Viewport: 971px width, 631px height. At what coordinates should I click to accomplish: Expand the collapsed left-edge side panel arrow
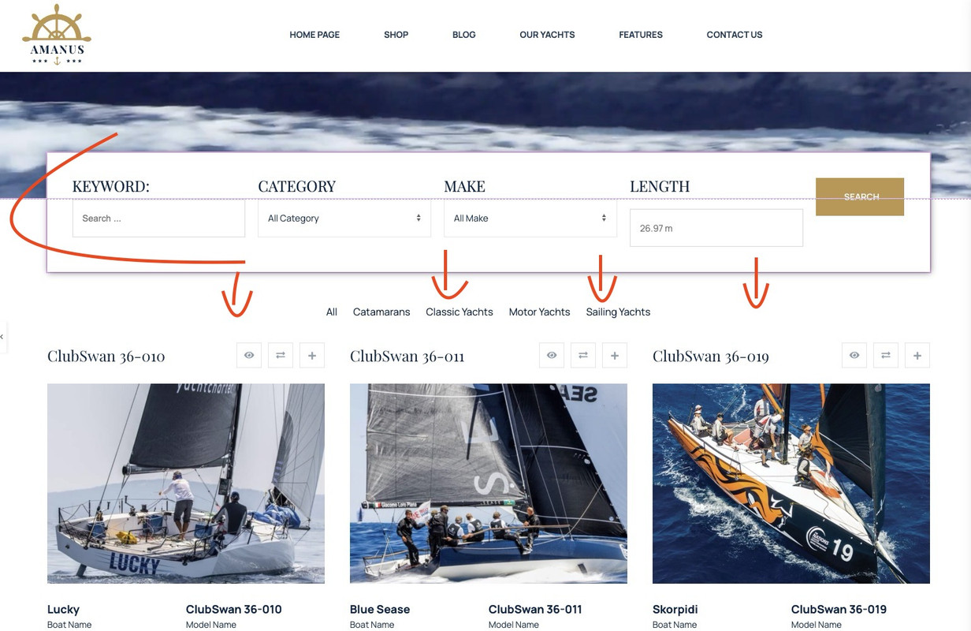pos(2,338)
